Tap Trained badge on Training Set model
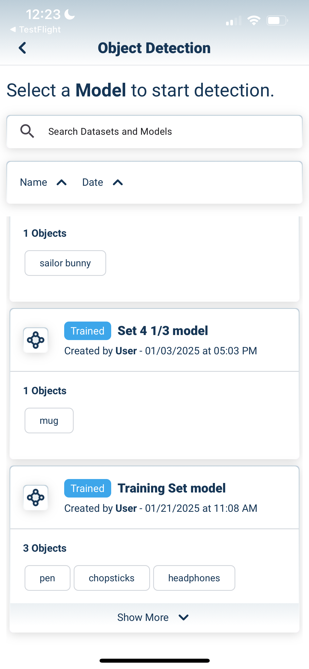Screen dimensions: 309x669 click(87, 488)
